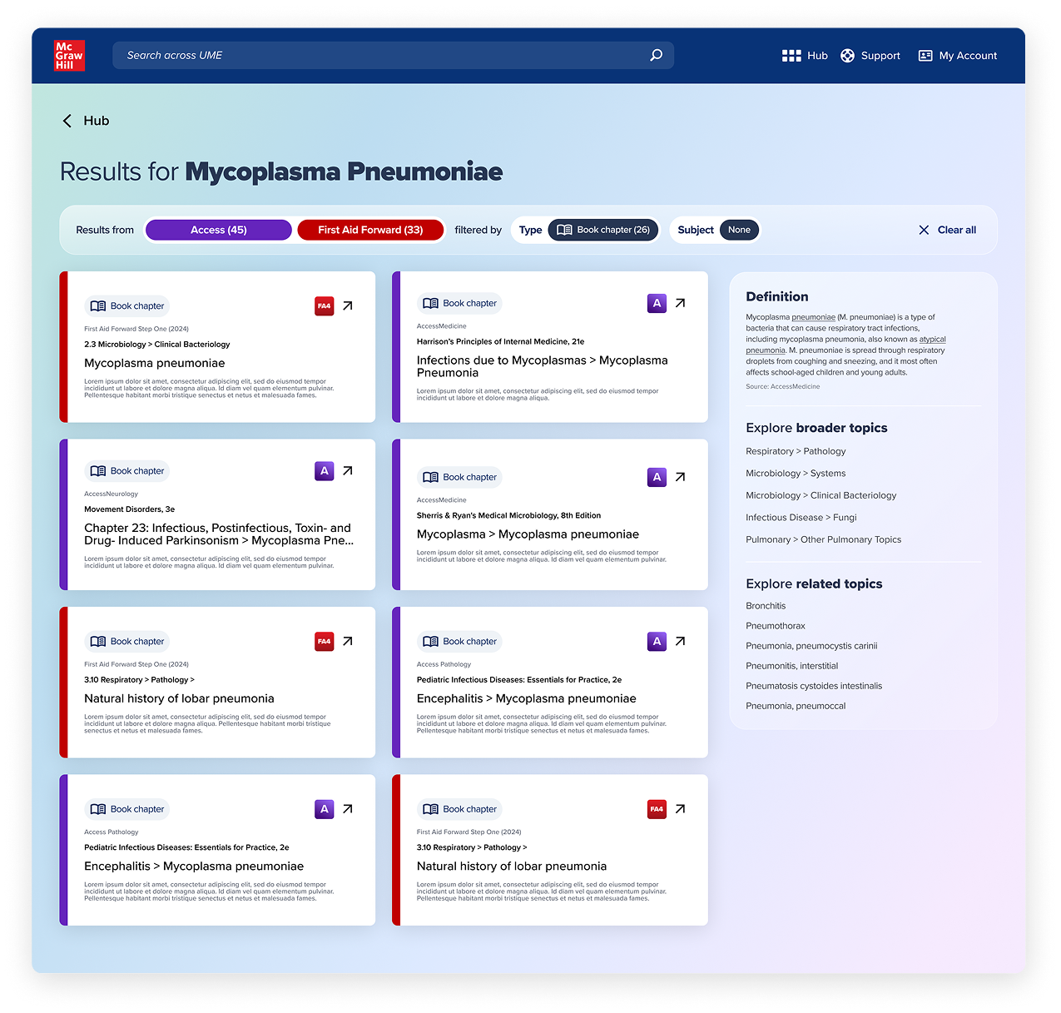This screenshot has width=1061, height=1013.
Task: Open arrow on Sherris & Ryan's card
Action: click(681, 477)
